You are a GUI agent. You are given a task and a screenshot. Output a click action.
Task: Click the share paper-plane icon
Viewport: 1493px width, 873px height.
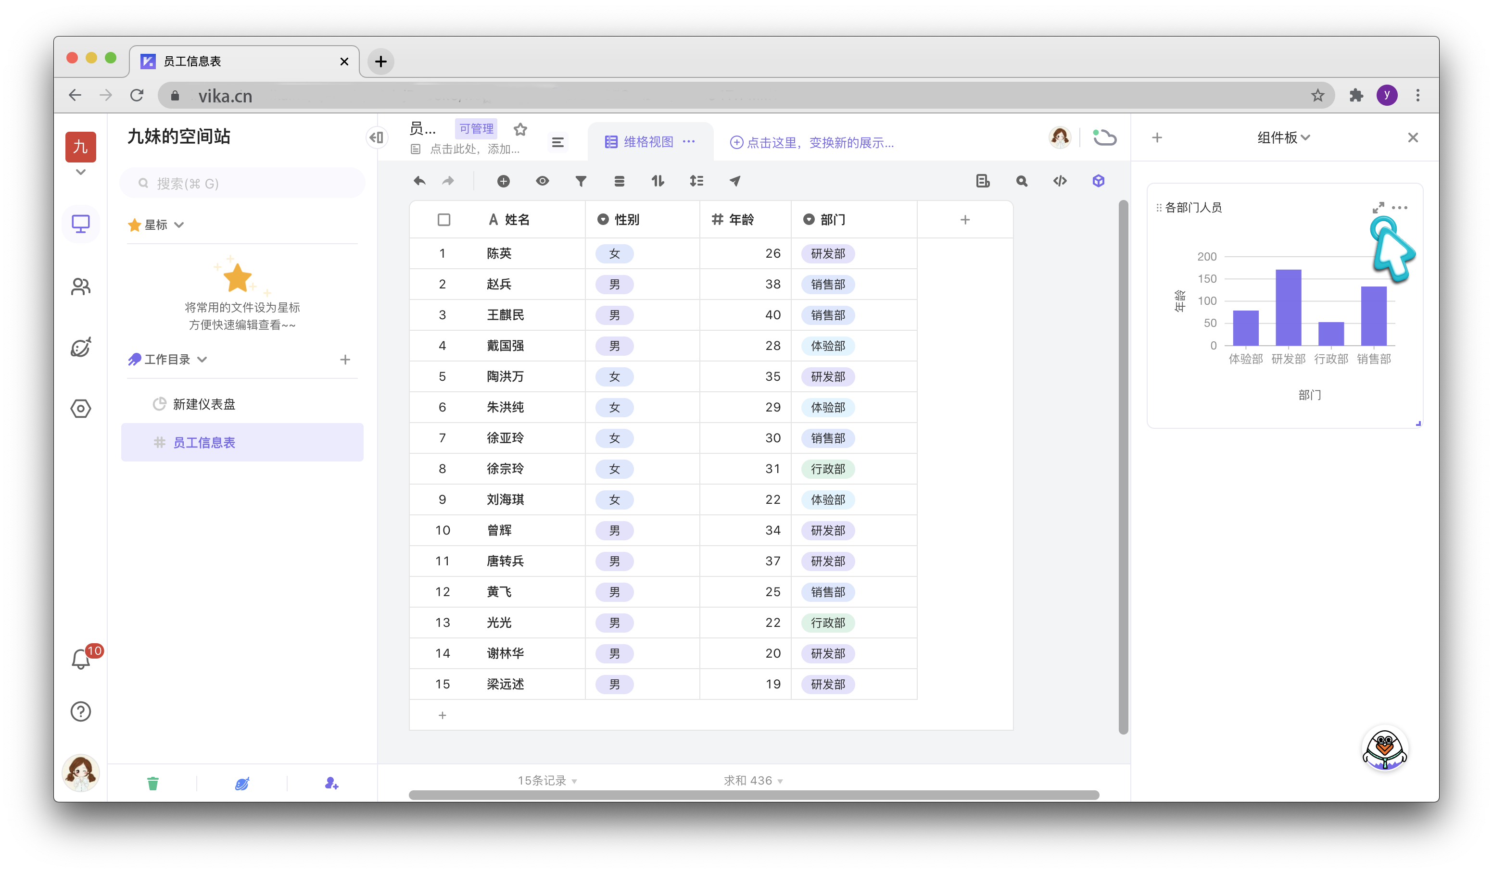(x=734, y=181)
